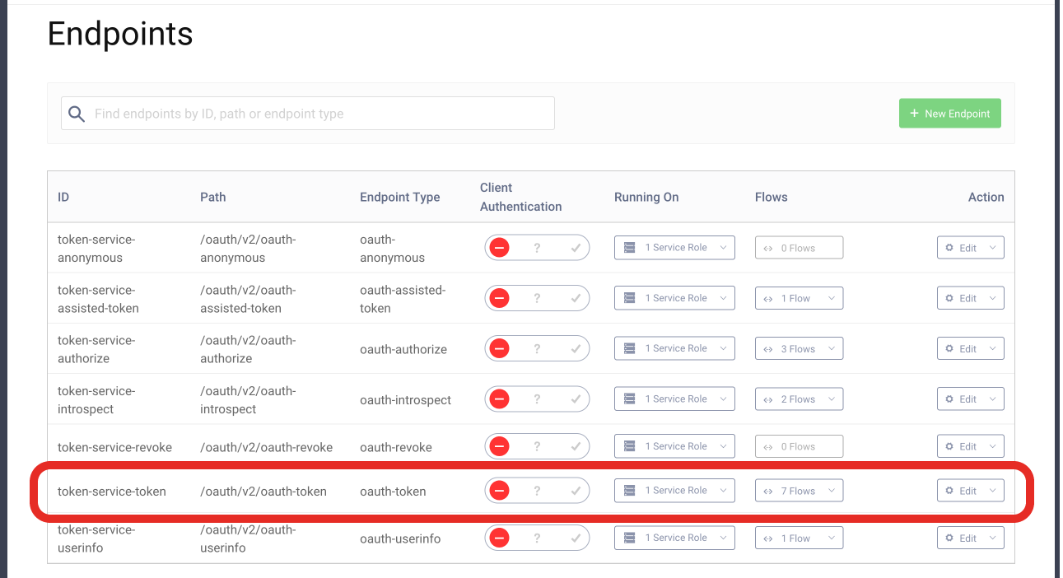Click the plus icon on New Endpoint
This screenshot has height=578, width=1063.
tap(914, 114)
